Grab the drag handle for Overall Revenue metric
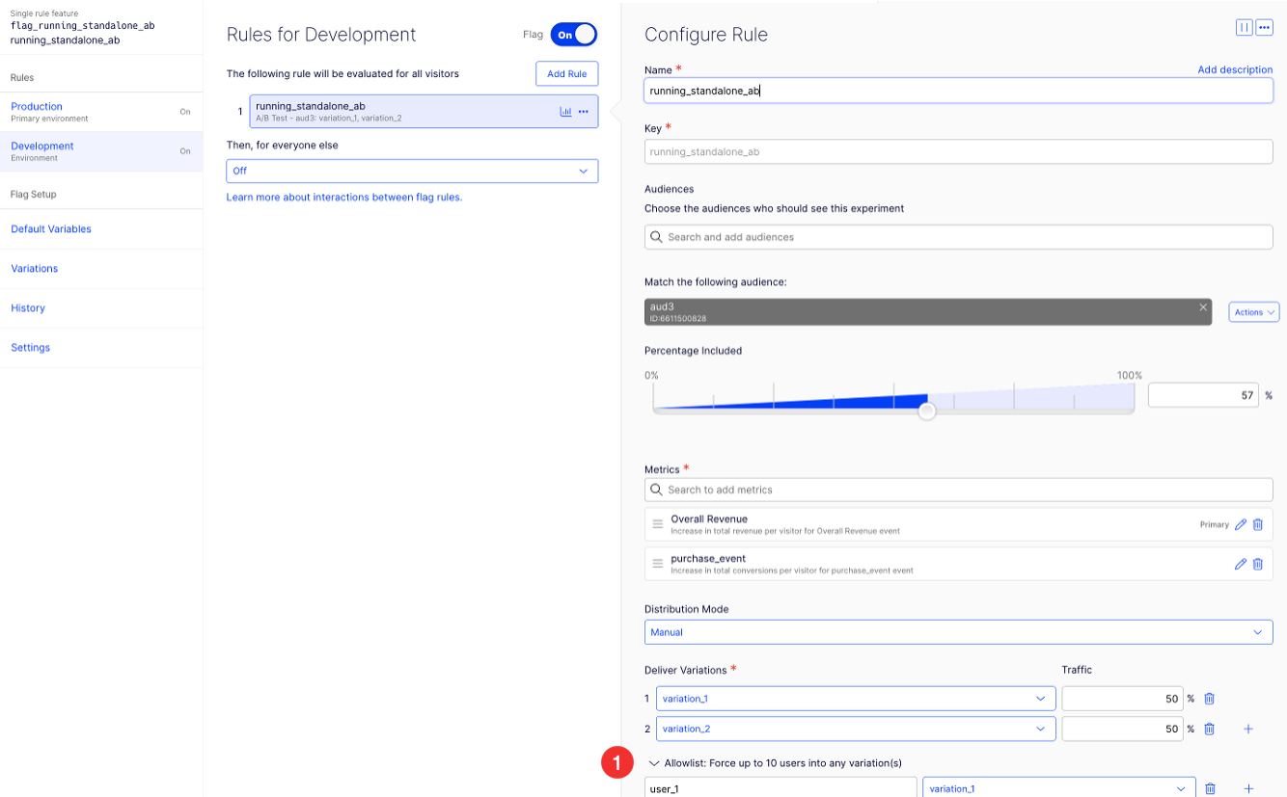The width and height of the screenshot is (1287, 797). pyautogui.click(x=657, y=524)
